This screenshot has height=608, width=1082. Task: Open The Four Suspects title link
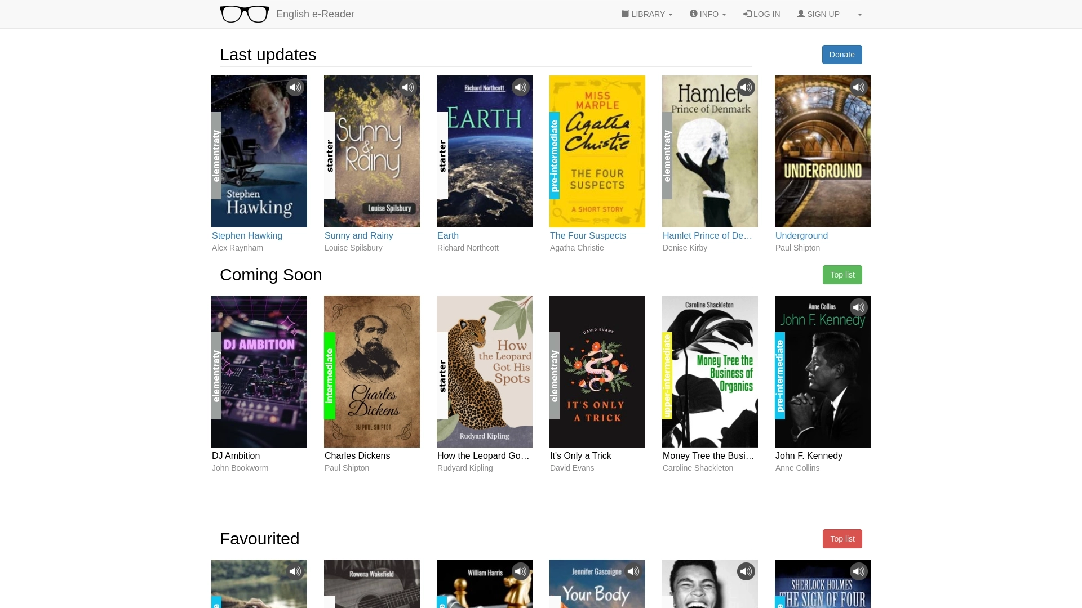(x=588, y=235)
